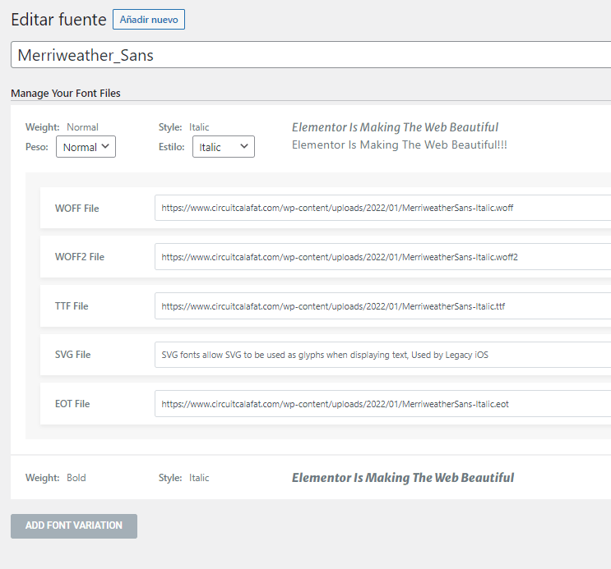Screen dimensions: 611x569
Task: Click the normal italic preview sentence at top
Action: click(x=395, y=127)
